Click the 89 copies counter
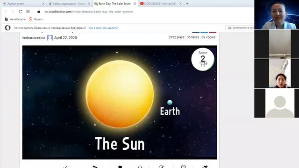 (x=208, y=37)
